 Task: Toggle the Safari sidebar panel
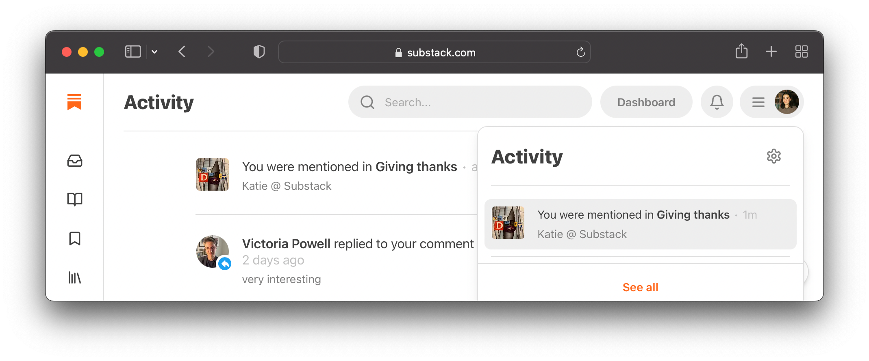click(133, 52)
